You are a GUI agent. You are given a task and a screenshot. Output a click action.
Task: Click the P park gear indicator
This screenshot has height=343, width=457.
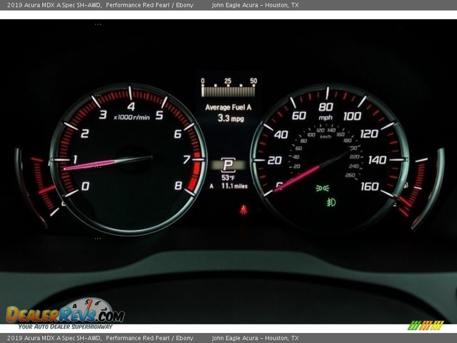[228, 165]
